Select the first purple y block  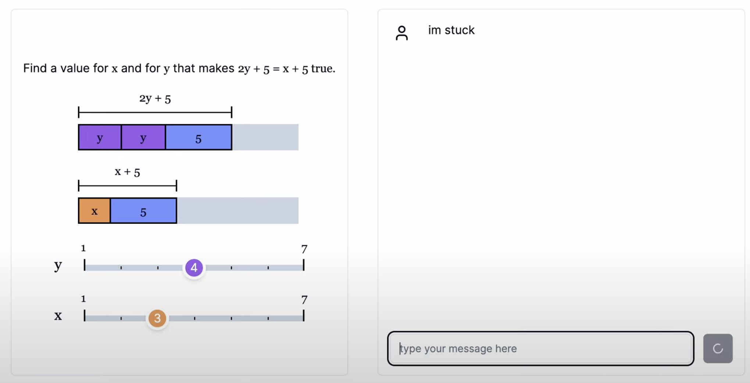tap(100, 138)
